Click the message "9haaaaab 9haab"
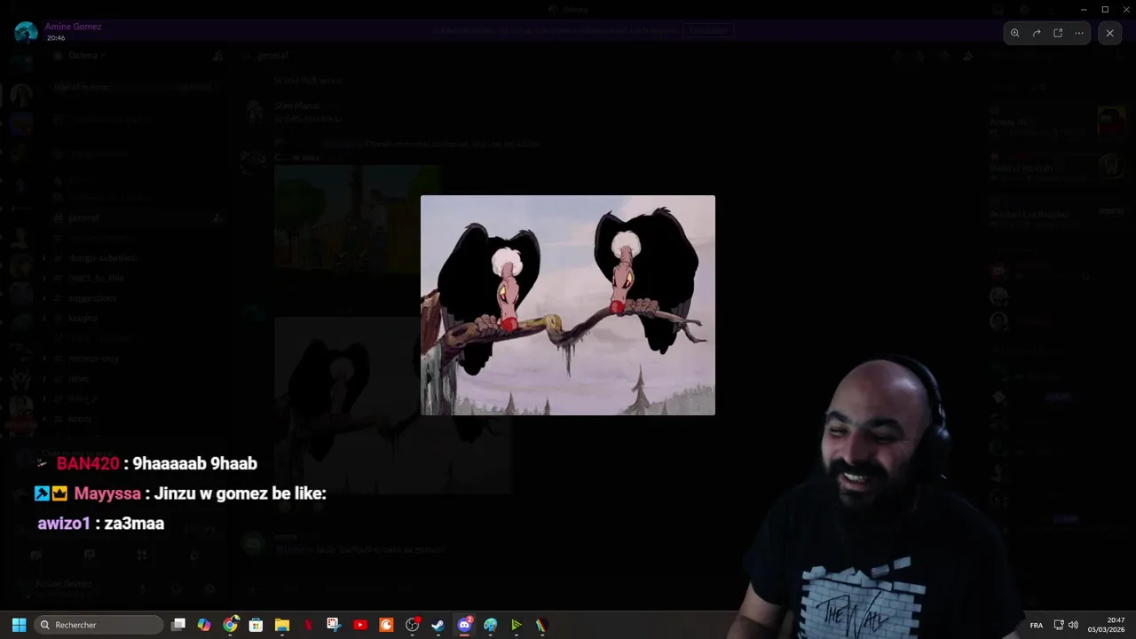Viewport: 1136px width, 639px height. (195, 463)
